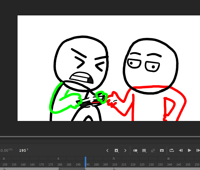Go to the previous keyframe
This screenshot has height=170, width=200.
107,150
